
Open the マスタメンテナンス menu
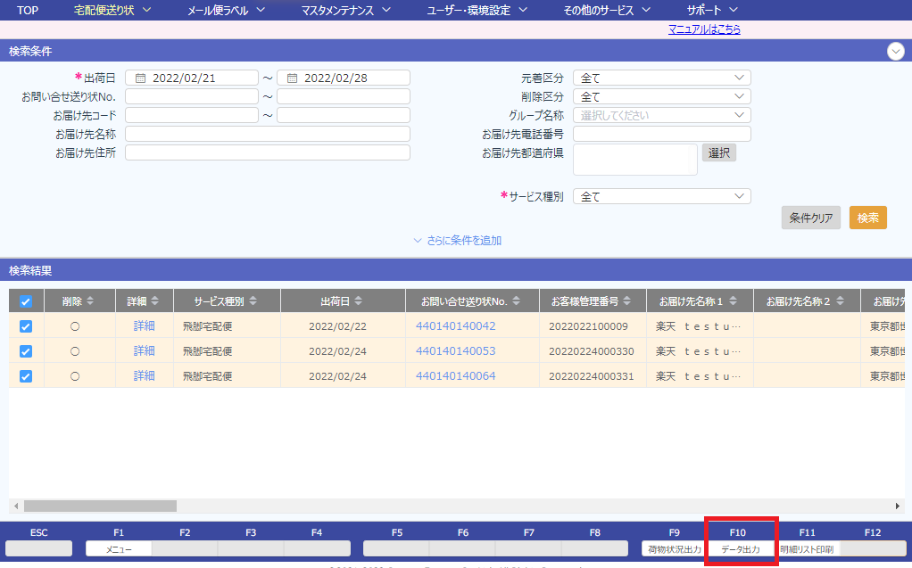tap(346, 11)
